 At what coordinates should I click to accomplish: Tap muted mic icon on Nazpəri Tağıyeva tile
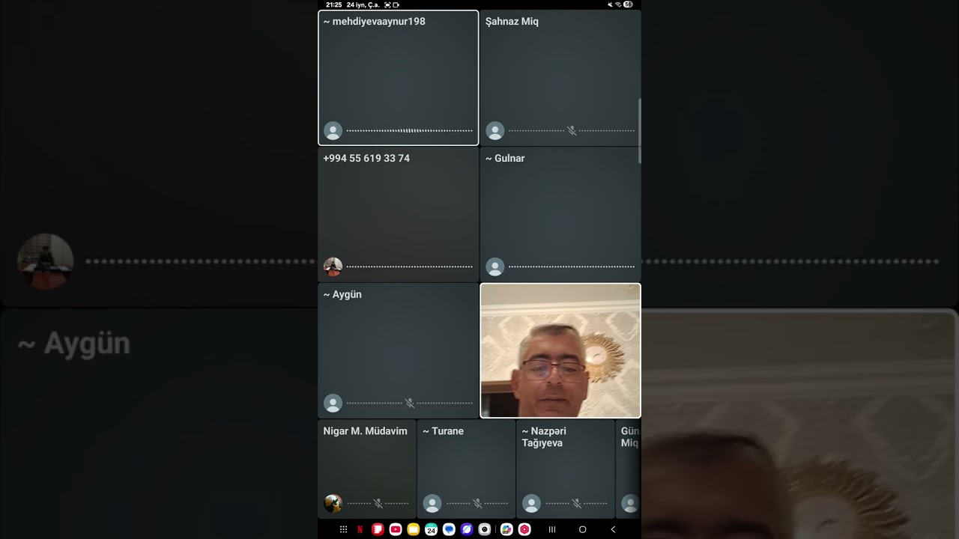[576, 504]
